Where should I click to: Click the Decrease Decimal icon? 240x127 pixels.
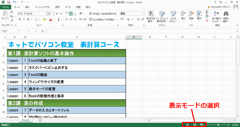142,19
